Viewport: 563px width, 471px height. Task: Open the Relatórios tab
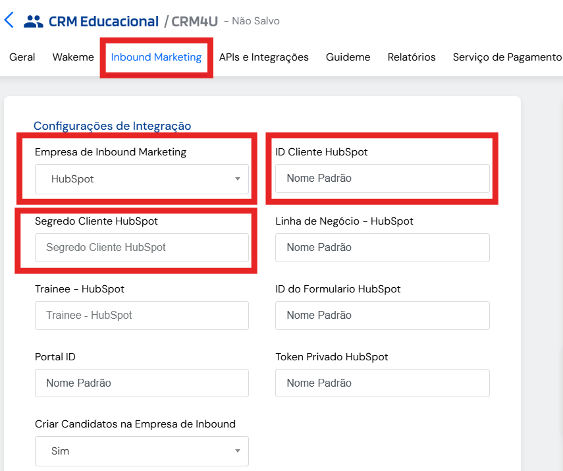(412, 57)
